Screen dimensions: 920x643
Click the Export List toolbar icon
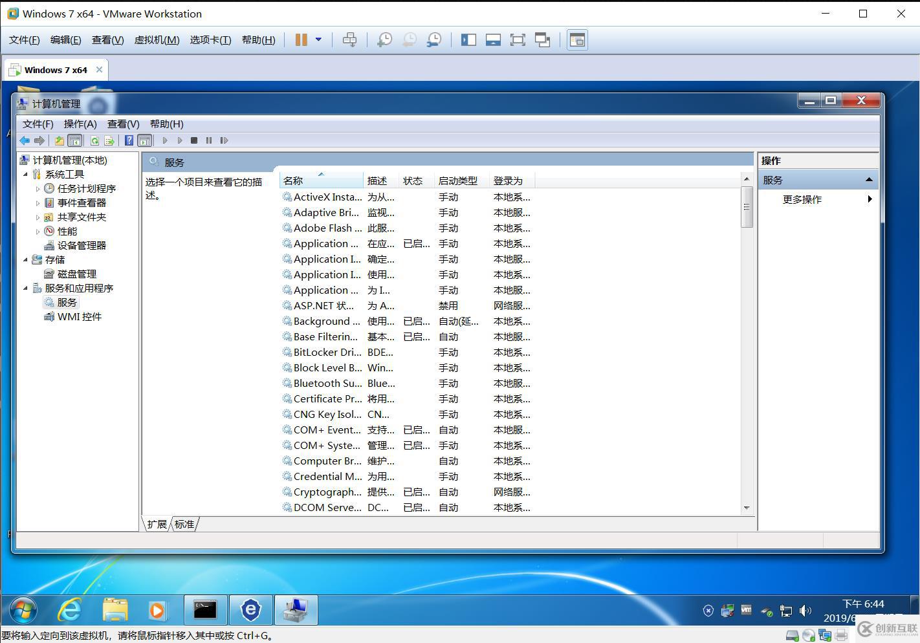point(109,140)
